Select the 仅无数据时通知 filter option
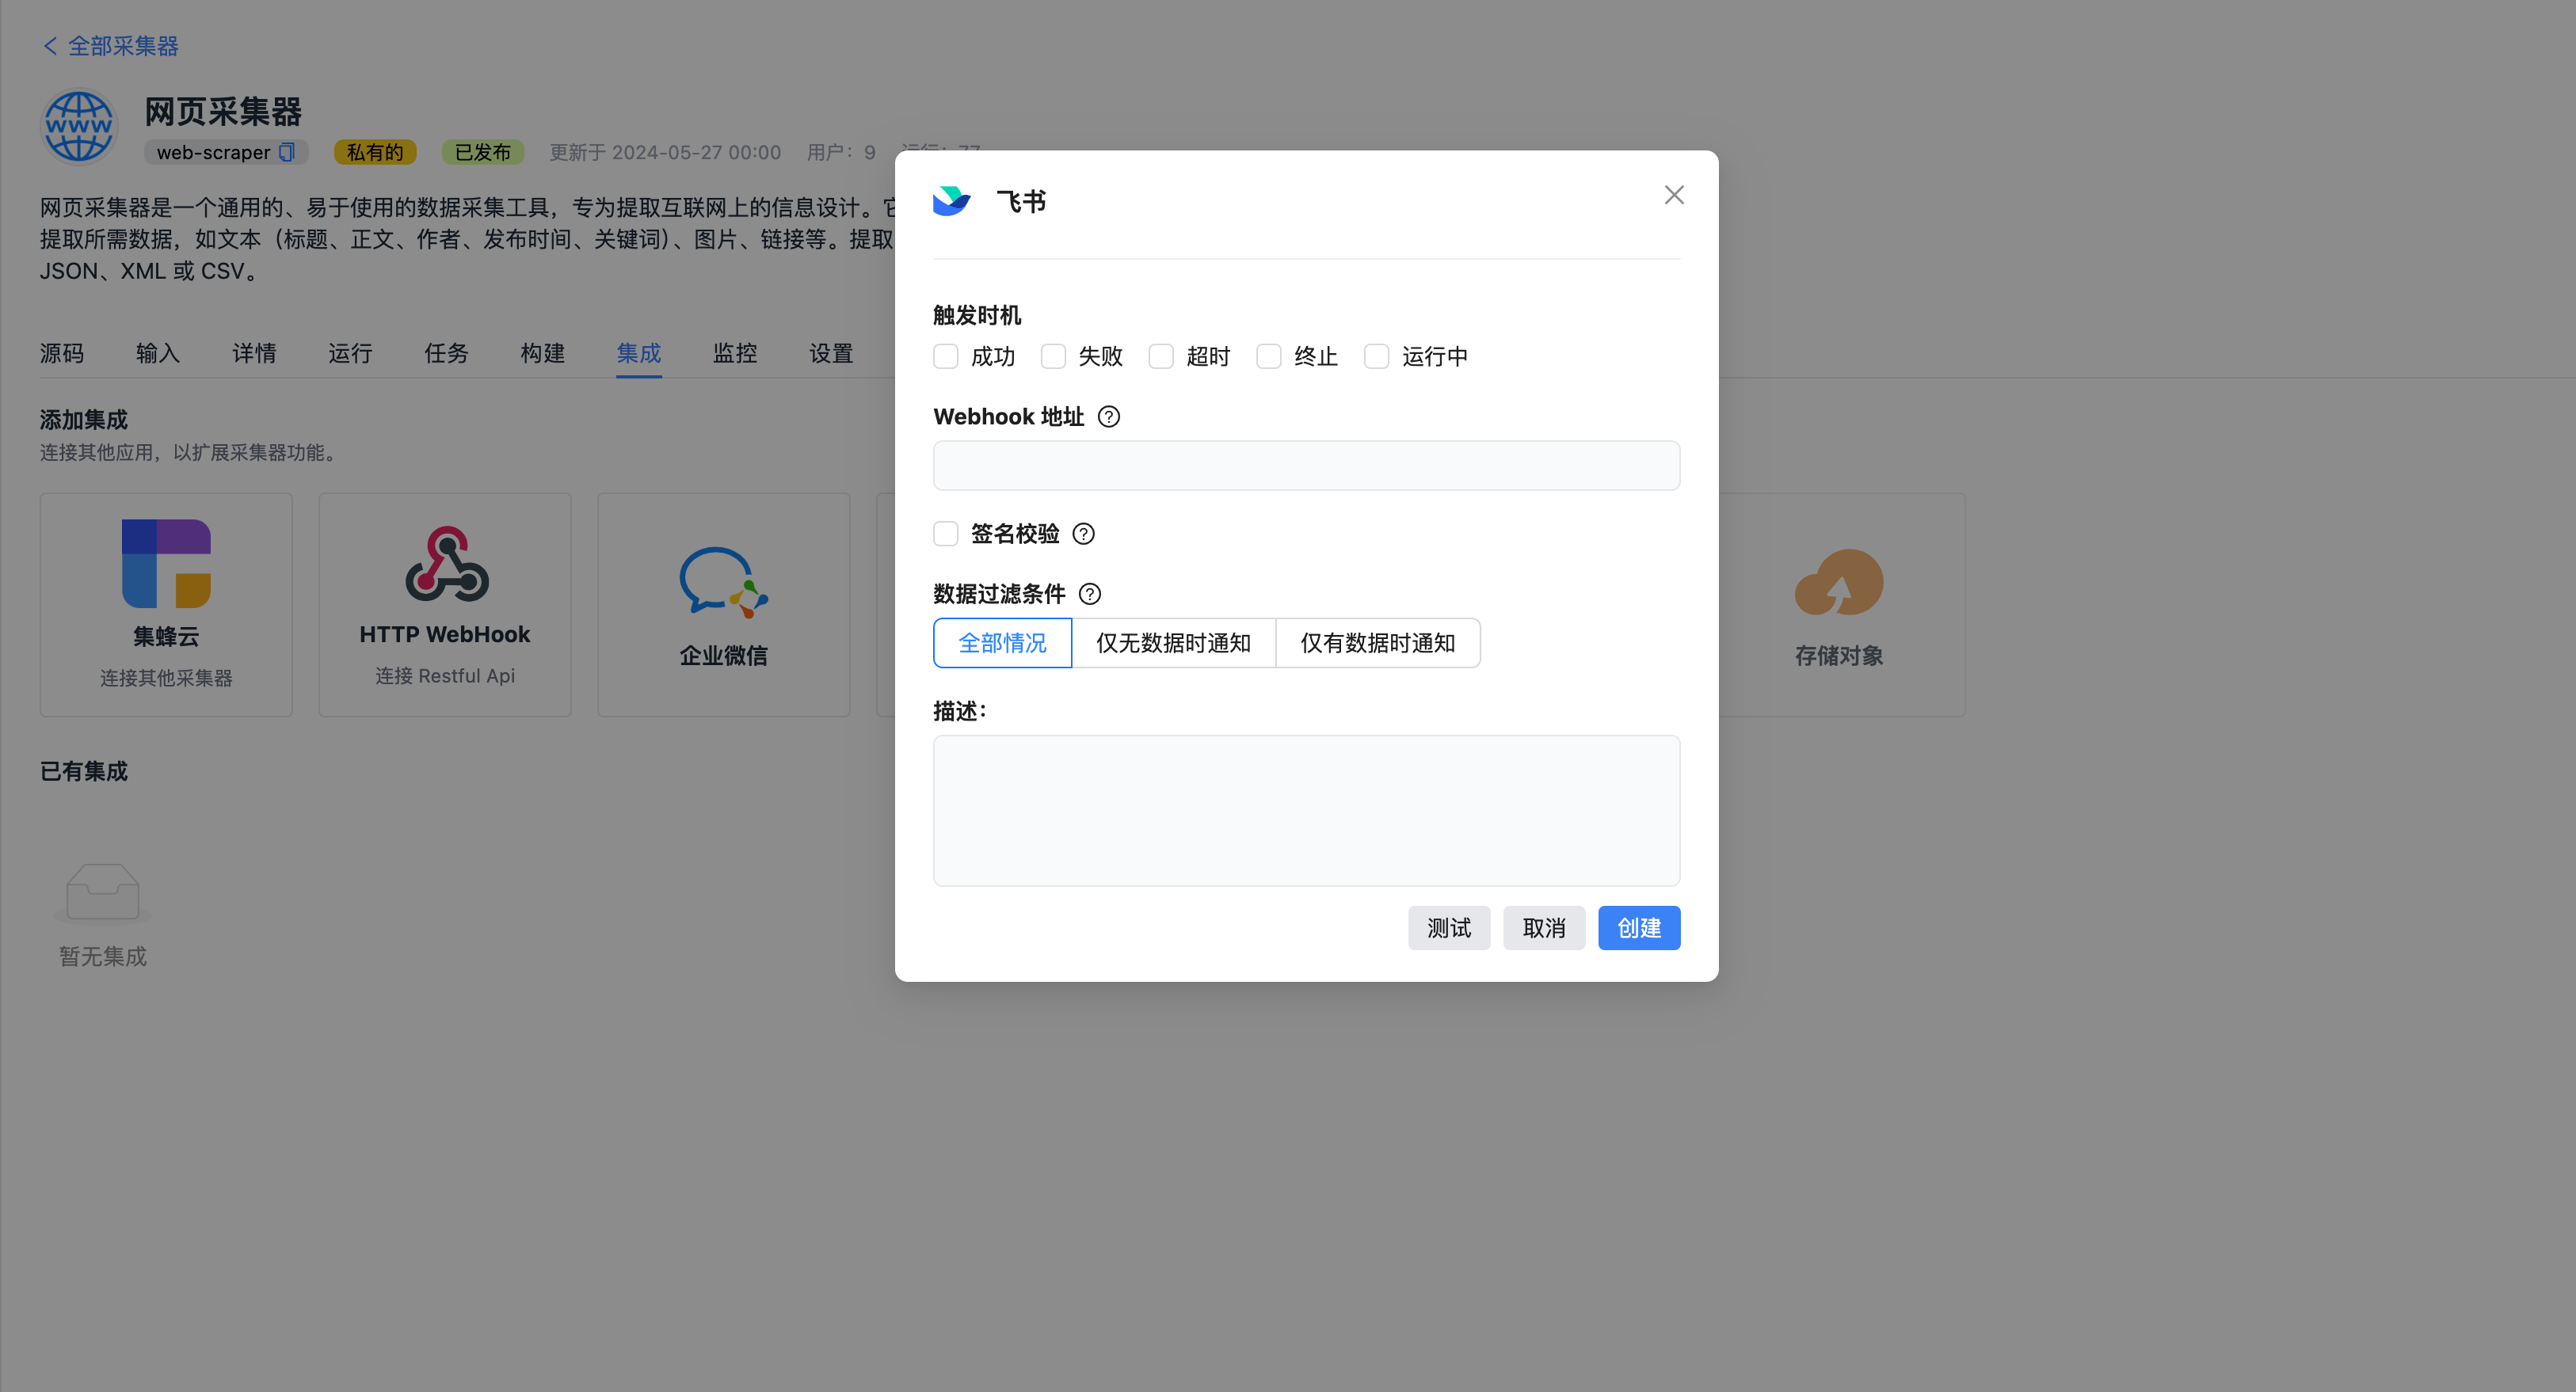 click(x=1174, y=642)
